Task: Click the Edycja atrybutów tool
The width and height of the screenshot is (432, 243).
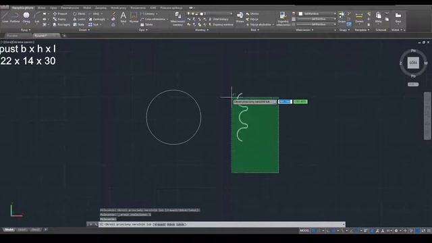Action: point(259,24)
